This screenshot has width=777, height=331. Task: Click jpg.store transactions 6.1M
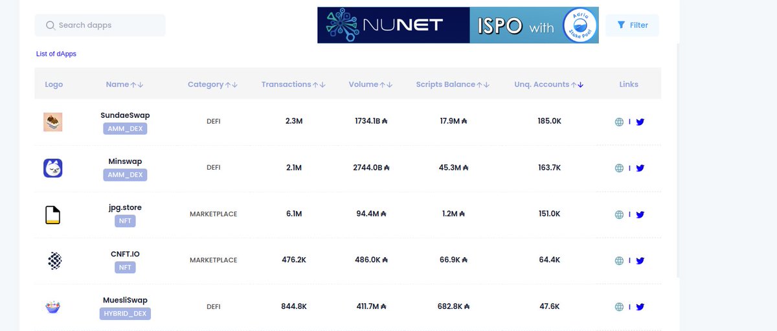tap(294, 214)
